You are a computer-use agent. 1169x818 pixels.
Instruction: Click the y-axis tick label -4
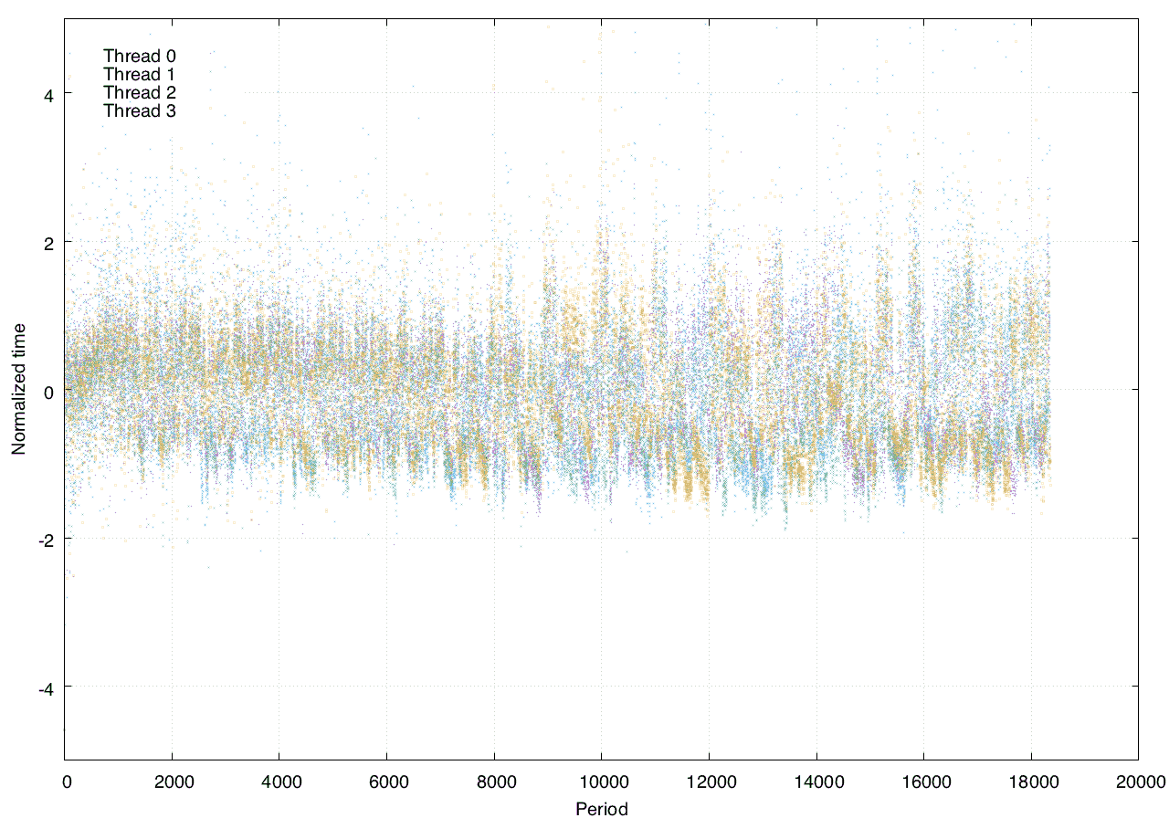tap(47, 687)
